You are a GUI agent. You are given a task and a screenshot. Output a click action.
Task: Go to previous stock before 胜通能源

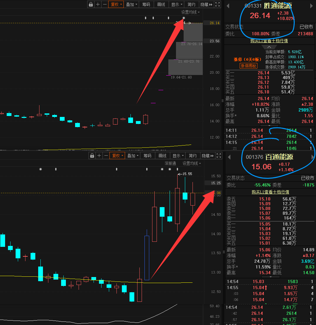point(228,6)
